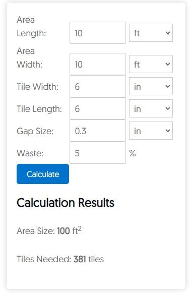Expand the Area Width unit dropdown

(151, 64)
